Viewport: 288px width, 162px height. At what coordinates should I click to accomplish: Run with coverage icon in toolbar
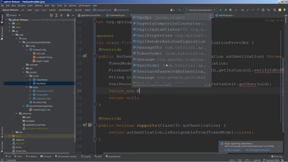click(x=231, y=10)
